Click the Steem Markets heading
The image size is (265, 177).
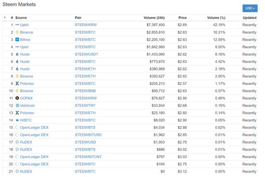point(19,5)
